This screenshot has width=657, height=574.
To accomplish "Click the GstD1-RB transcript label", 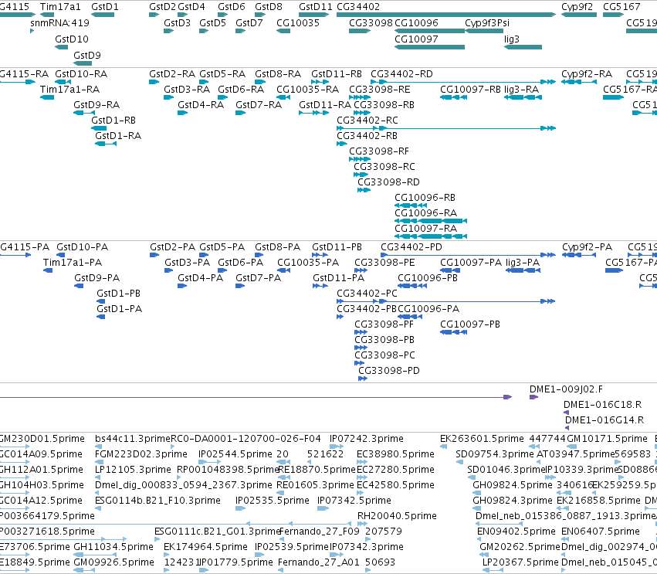I will (x=113, y=121).
